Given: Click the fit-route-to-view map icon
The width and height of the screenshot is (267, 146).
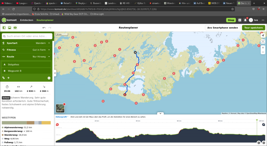Looking at the screenshot, I should (x=263, y=41).
